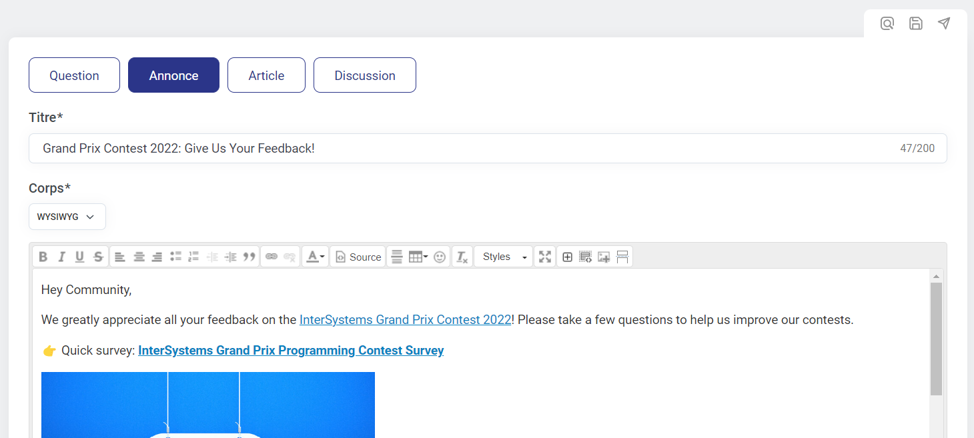This screenshot has height=438, width=974.
Task: Switch editor to Source view
Action: coord(358,257)
